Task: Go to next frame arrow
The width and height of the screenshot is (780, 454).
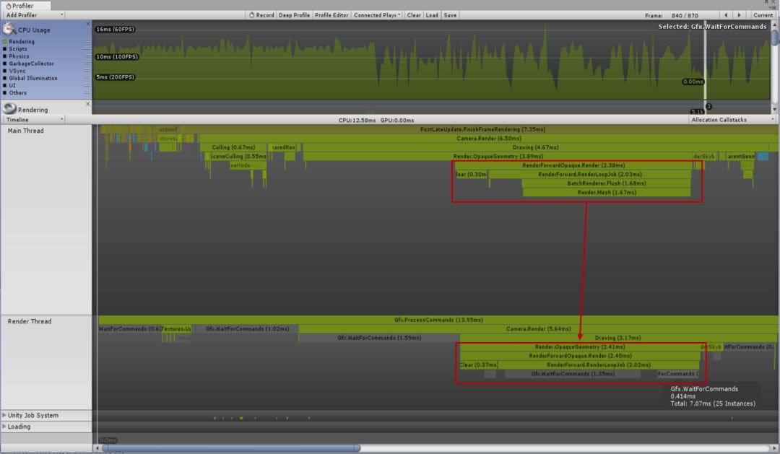Action: click(x=739, y=15)
